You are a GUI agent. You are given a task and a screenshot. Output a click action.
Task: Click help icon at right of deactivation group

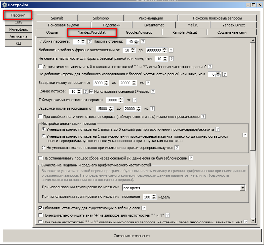point(245,135)
